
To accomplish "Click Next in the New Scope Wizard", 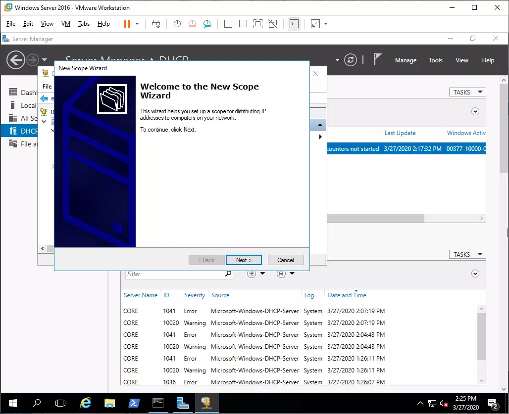I will coord(244,260).
